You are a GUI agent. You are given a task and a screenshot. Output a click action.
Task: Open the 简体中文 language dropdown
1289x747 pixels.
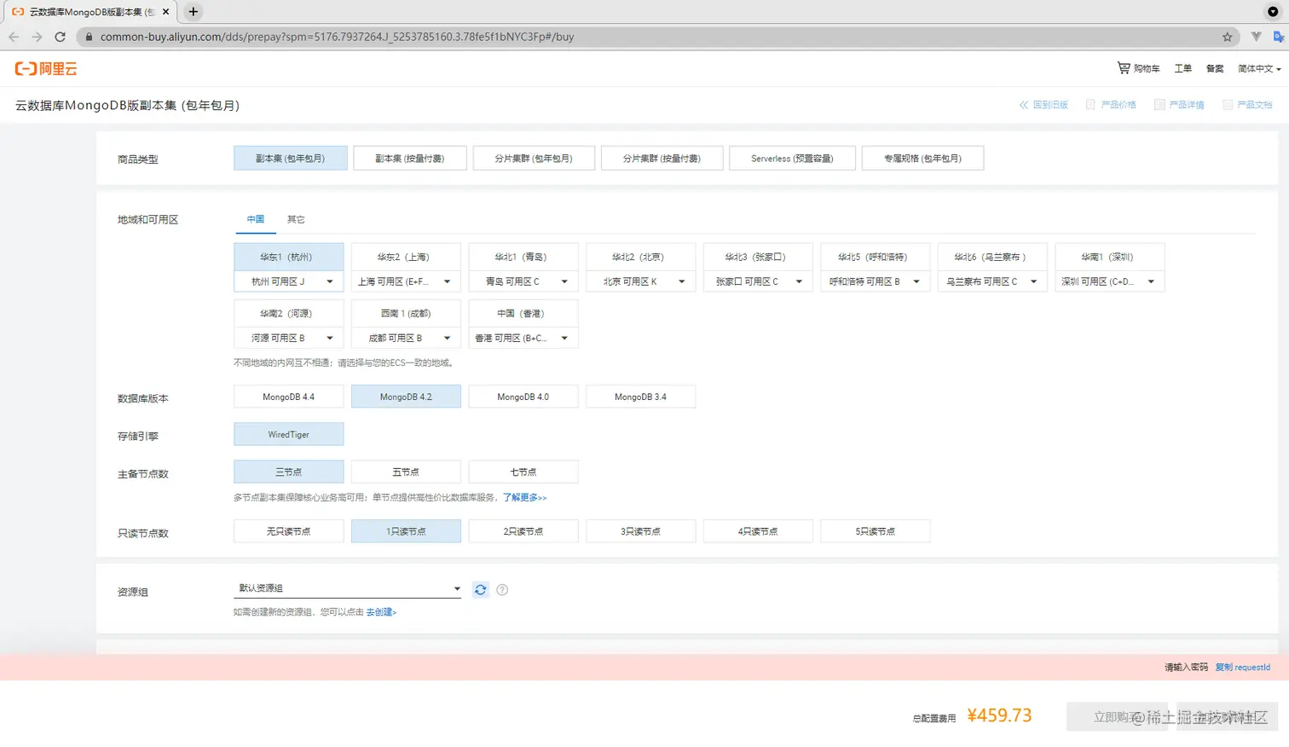point(1259,68)
